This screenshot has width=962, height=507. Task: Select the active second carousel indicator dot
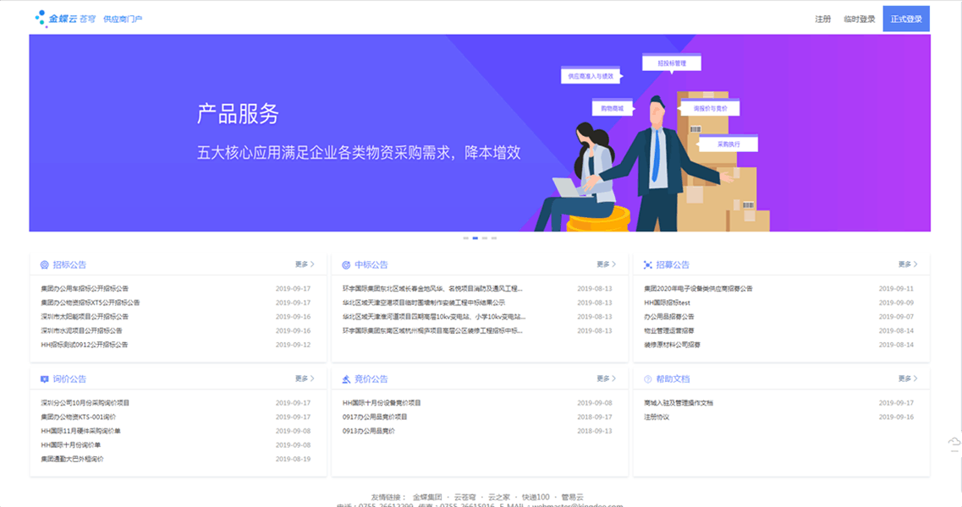tap(476, 238)
